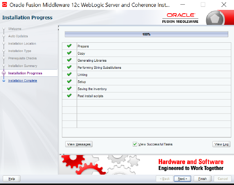Select the Performing String Substitutions row
The width and height of the screenshot is (234, 185).
[x=99, y=68]
